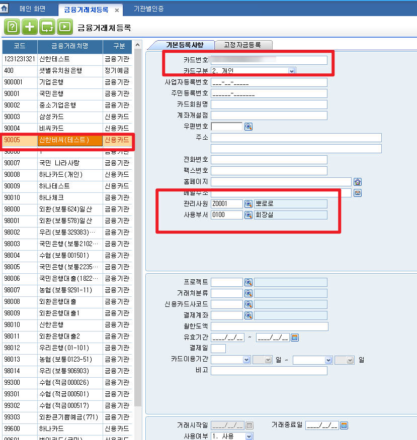Open 관리사원 lookup magnifier icon
Screen dimensions: 417x440
click(x=248, y=204)
